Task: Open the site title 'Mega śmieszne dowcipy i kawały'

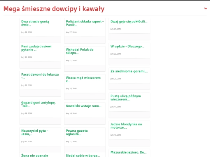Action: tap(54, 9)
